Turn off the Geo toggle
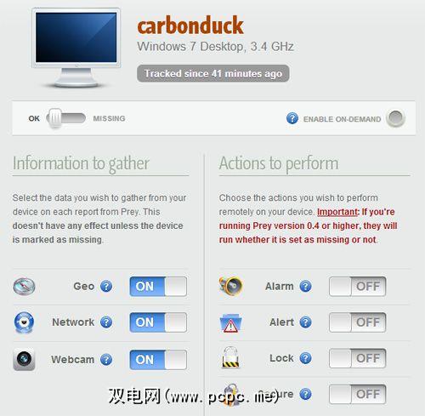 (x=158, y=287)
